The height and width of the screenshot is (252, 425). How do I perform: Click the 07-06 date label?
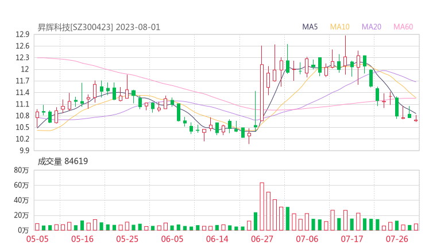(307, 239)
